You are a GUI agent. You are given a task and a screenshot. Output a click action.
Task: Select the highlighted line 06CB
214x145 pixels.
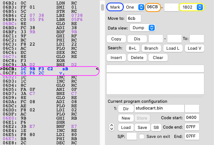(50, 69)
